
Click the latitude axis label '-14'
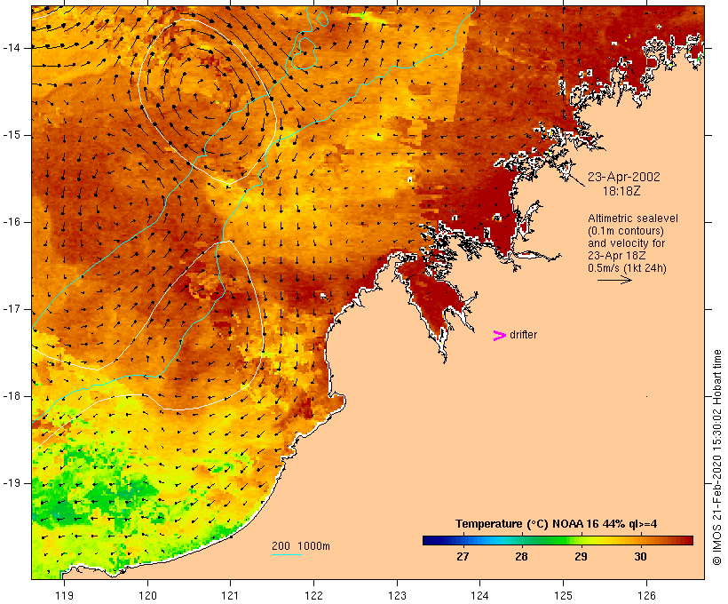tap(12, 47)
